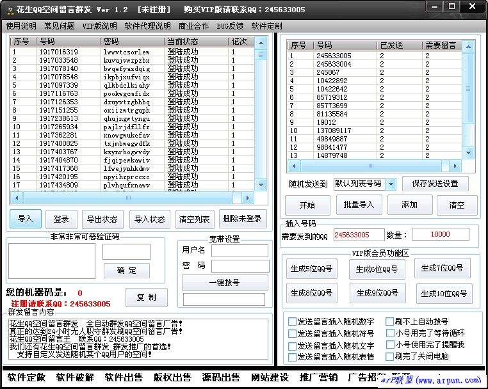Click 生成5位QQ号 button
This screenshot has height=389, width=488.
tap(311, 268)
